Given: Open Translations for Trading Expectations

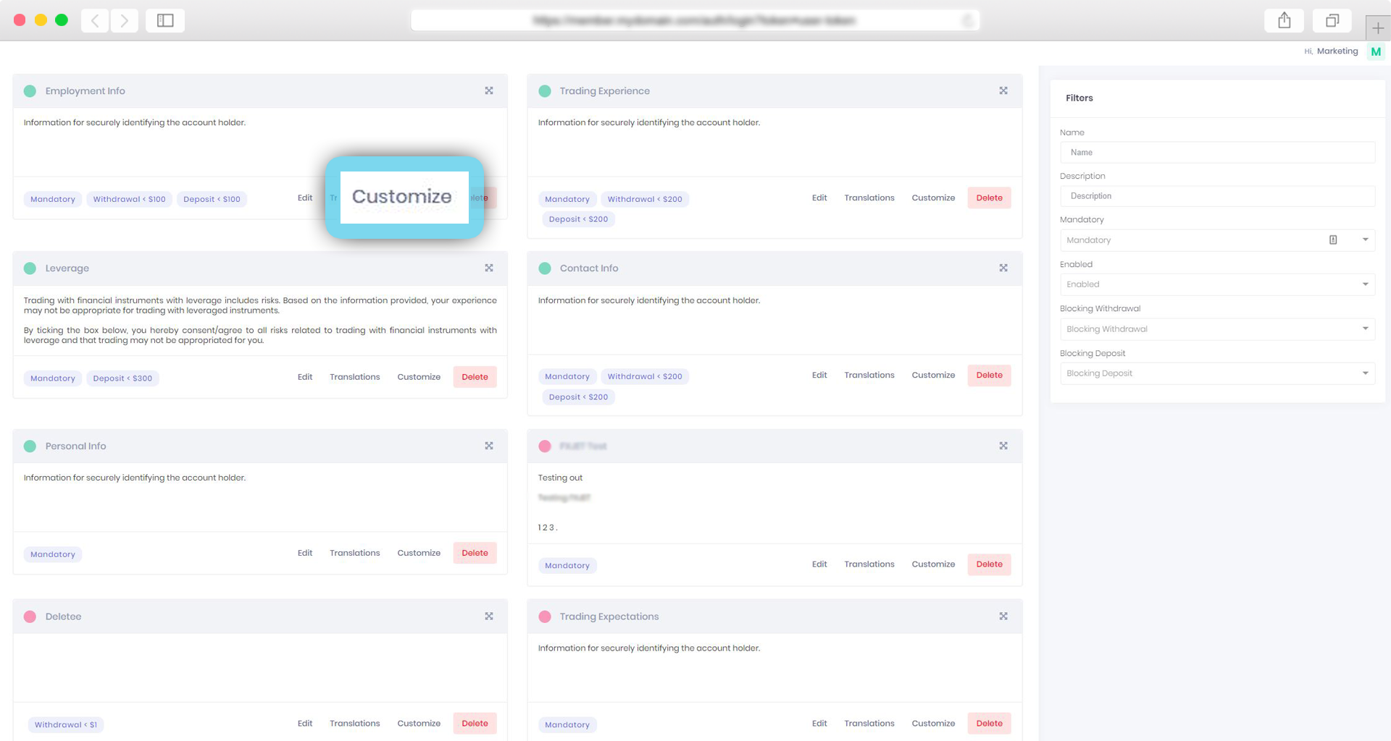Looking at the screenshot, I should pyautogui.click(x=869, y=724).
